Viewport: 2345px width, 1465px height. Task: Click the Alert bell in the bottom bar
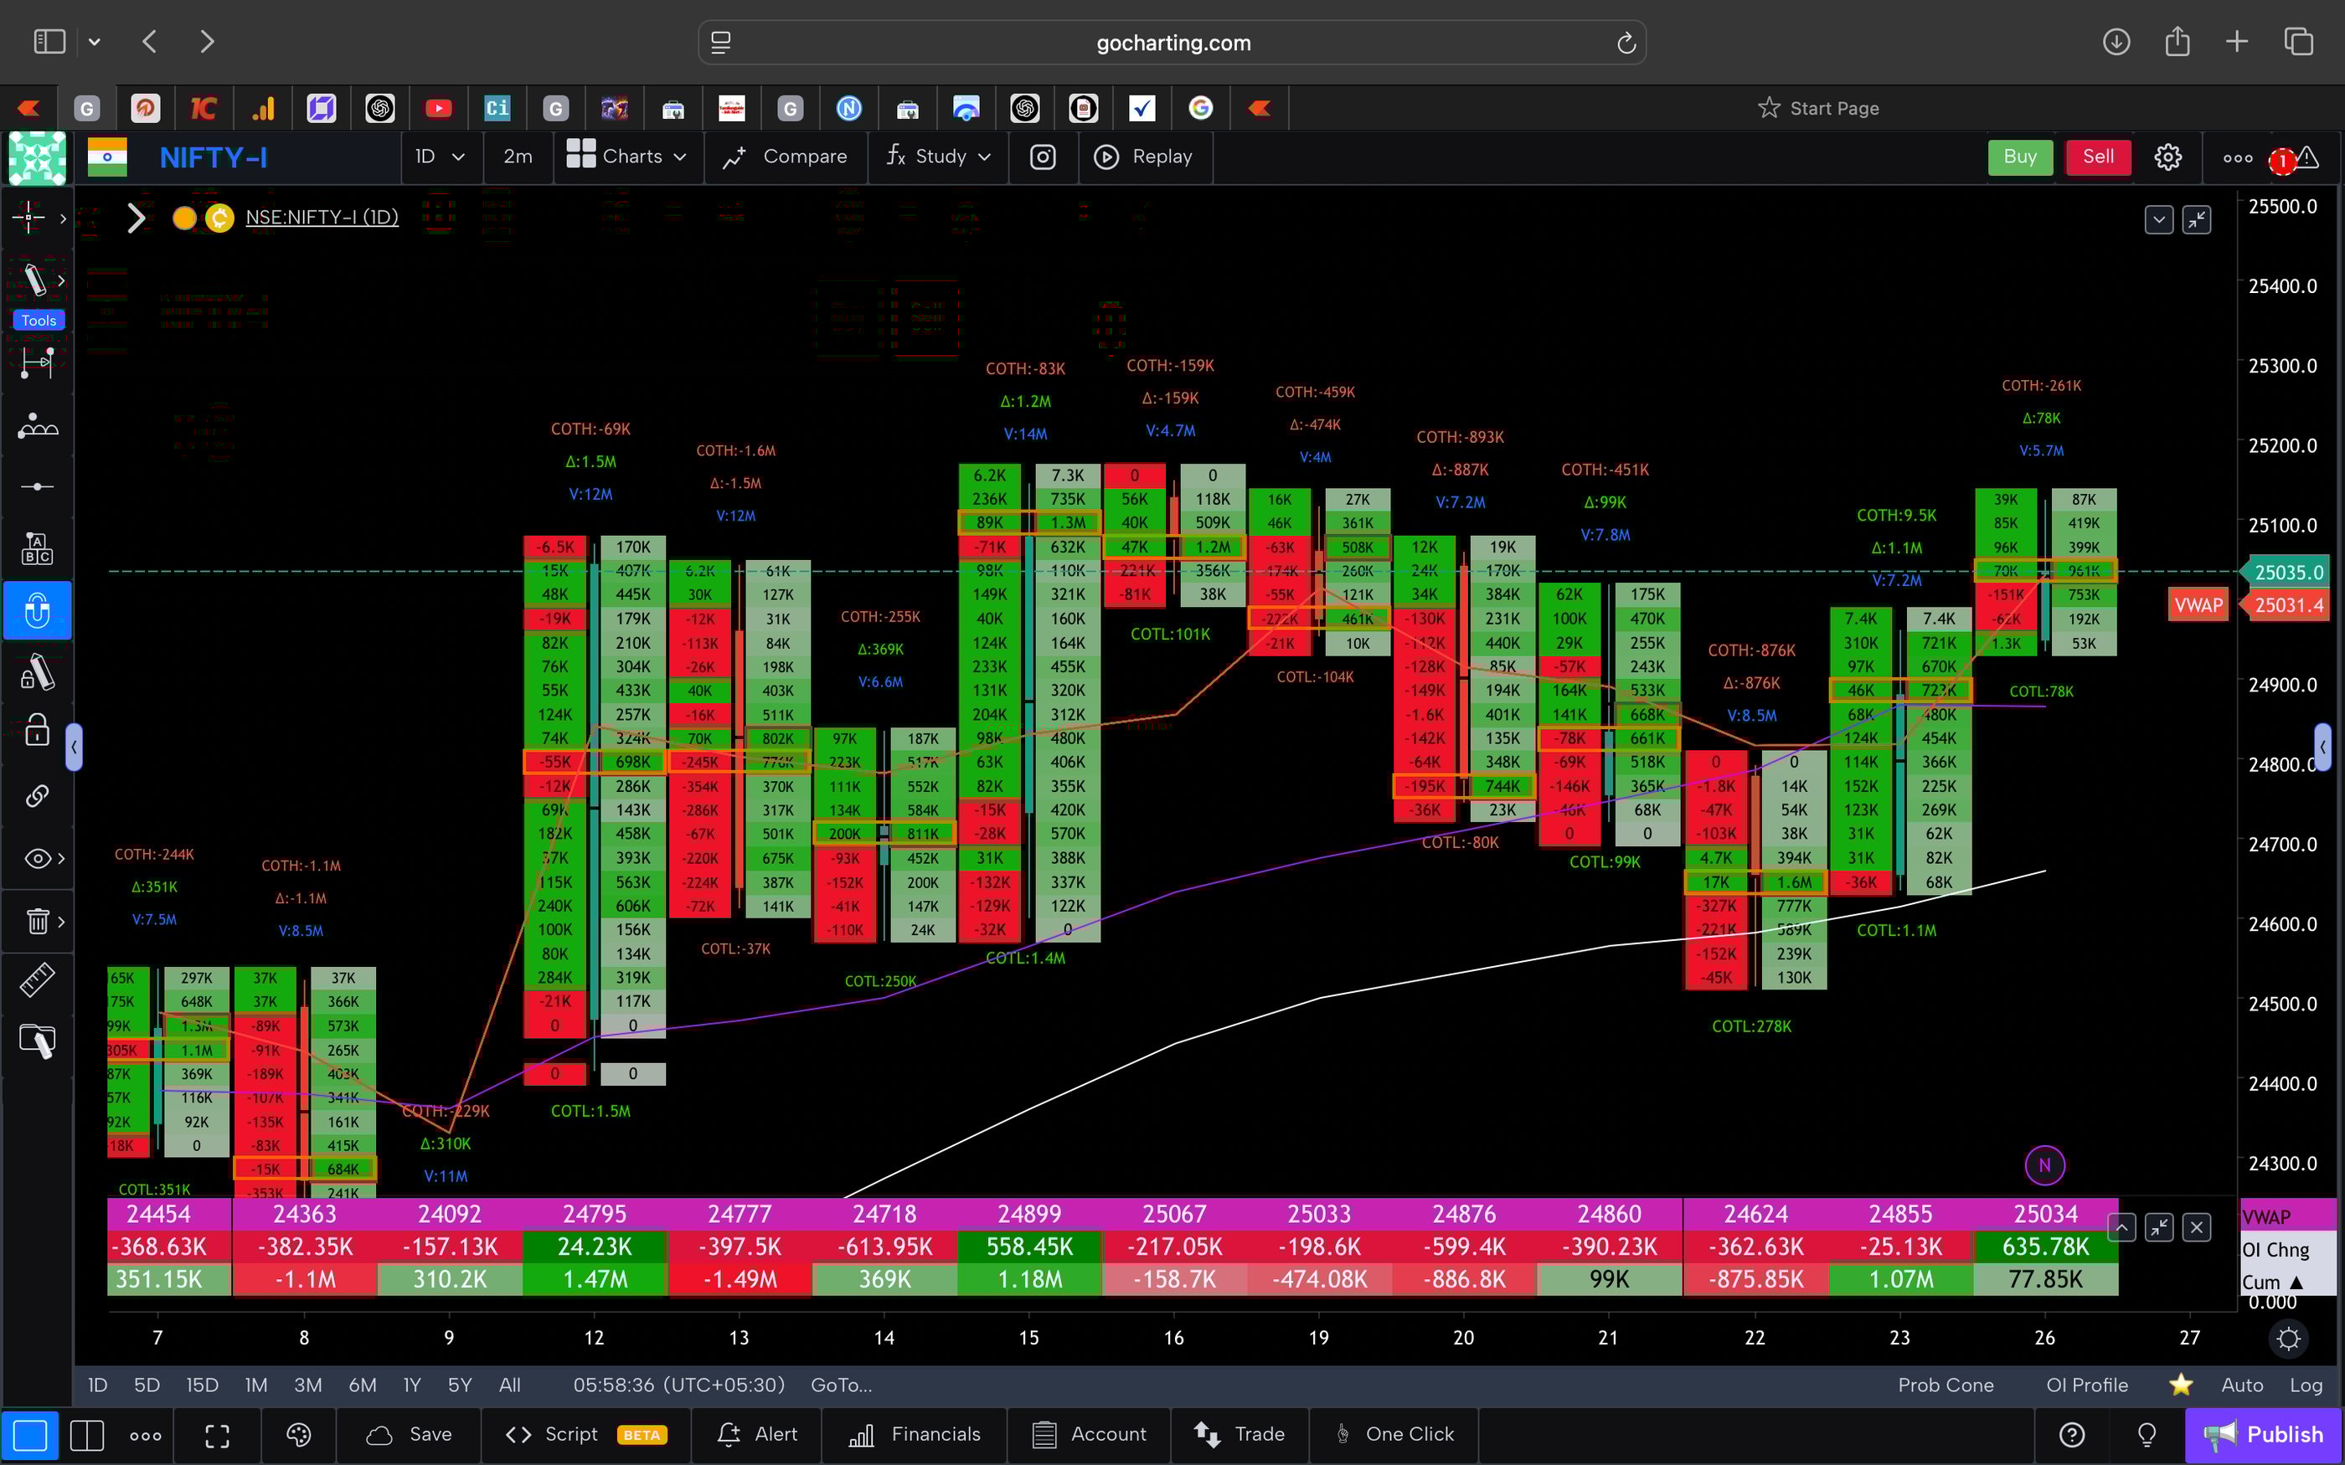[x=759, y=1434]
